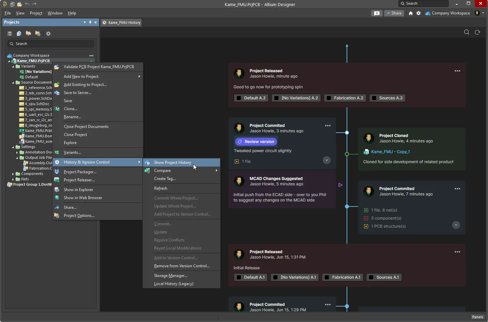
Task: Collapse the Kame_FMU.PrjPCB tree node
Action: click(x=9, y=61)
